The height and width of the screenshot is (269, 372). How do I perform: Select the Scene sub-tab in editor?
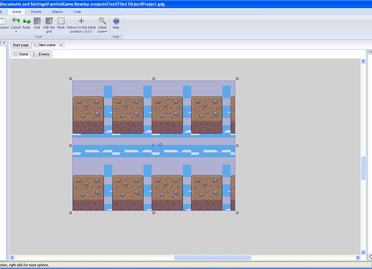click(x=21, y=54)
